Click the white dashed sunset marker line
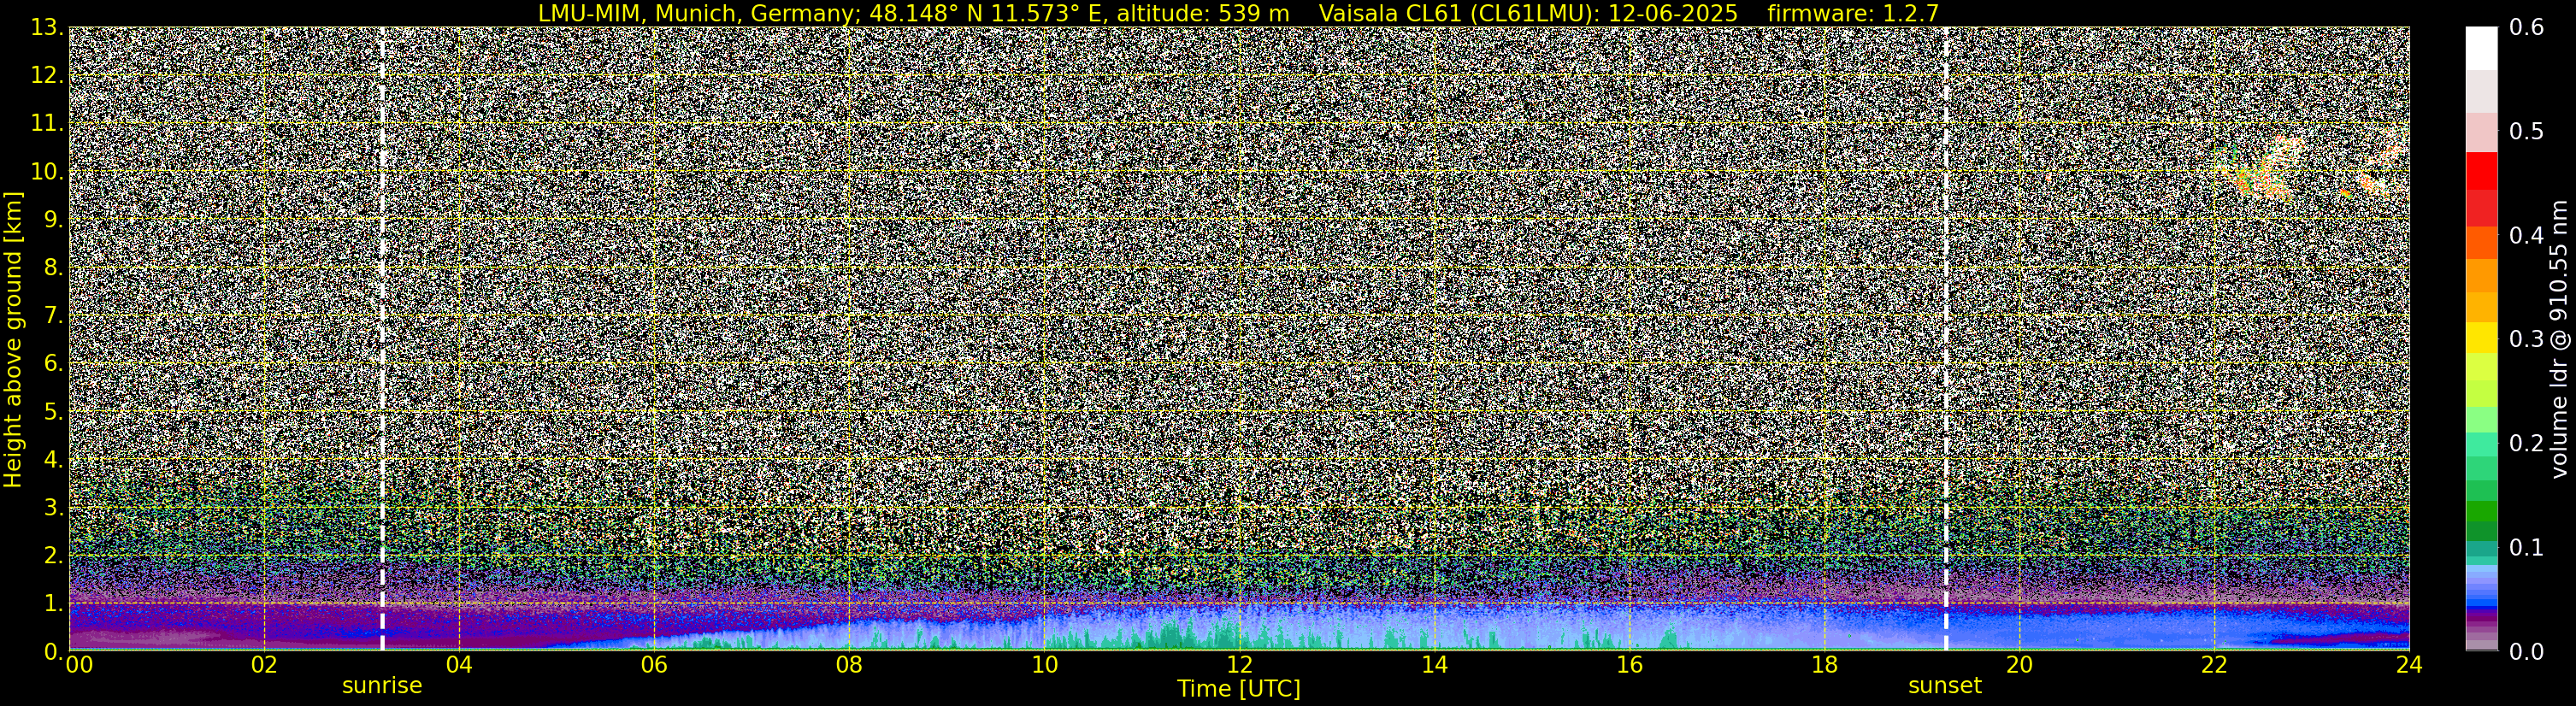This screenshot has width=2576, height=706. tap(1946, 339)
